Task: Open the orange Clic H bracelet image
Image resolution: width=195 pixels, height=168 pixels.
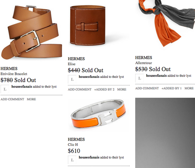Action: coord(99,115)
